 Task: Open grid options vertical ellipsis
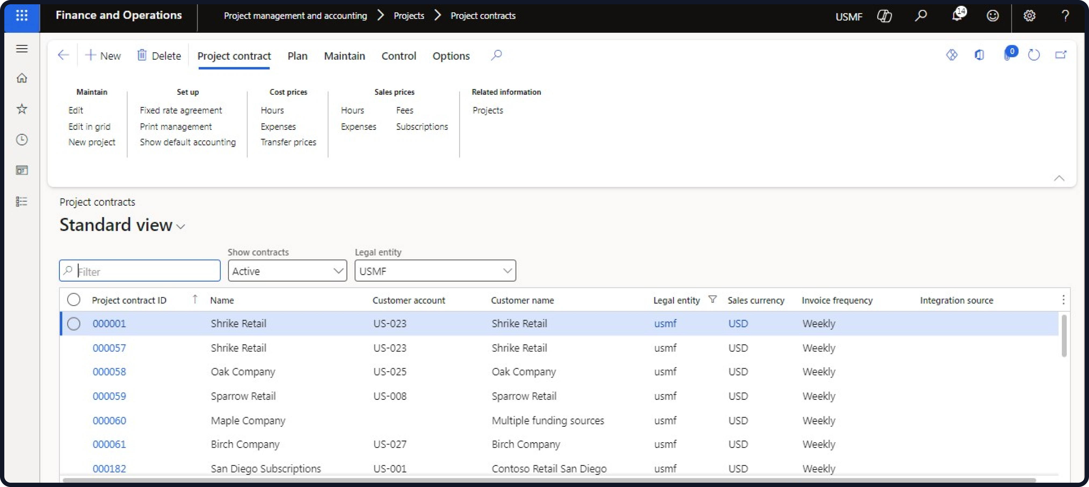click(1063, 300)
